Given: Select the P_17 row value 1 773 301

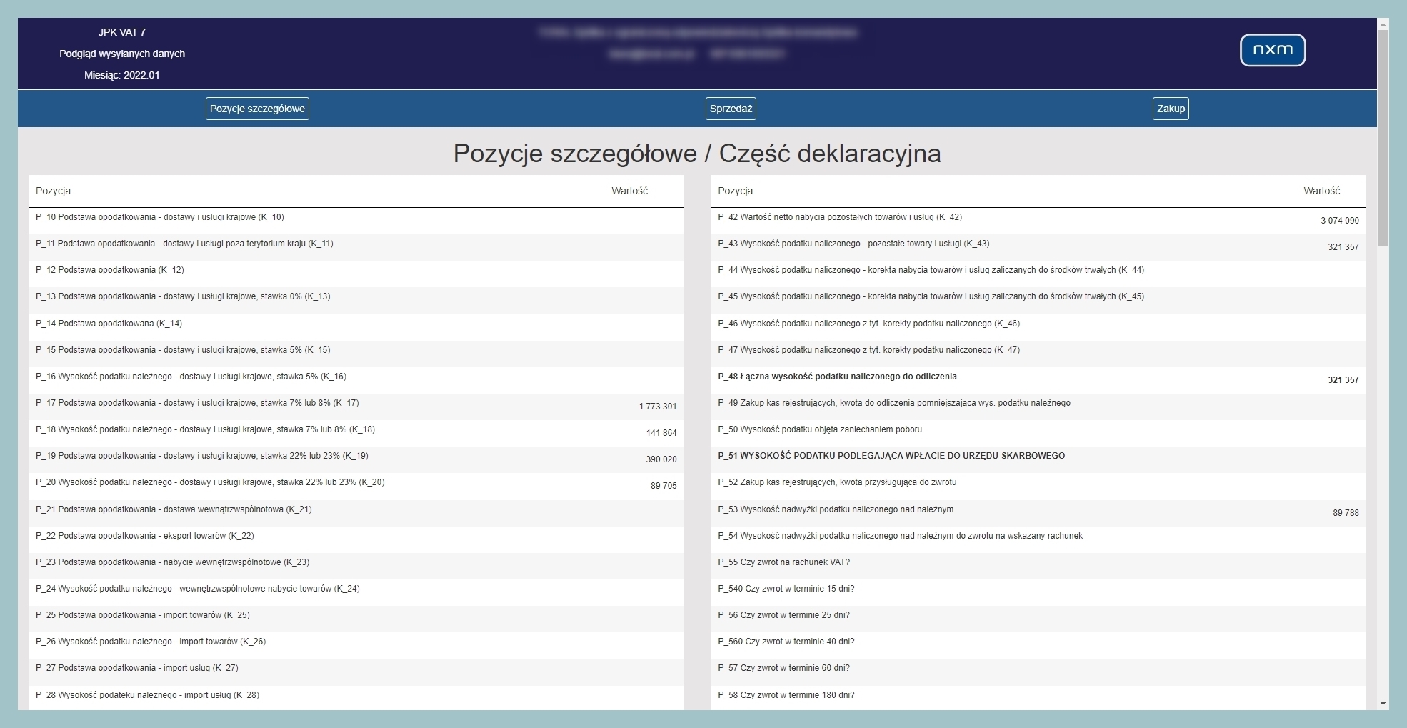Looking at the screenshot, I should 657,407.
